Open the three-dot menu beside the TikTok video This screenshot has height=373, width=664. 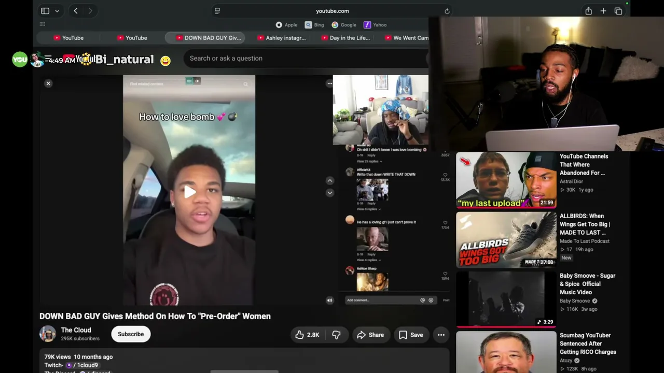(329, 83)
